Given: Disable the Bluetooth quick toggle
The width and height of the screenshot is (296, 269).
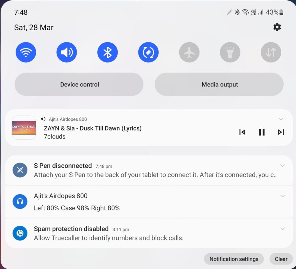Looking at the screenshot, I should [108, 52].
